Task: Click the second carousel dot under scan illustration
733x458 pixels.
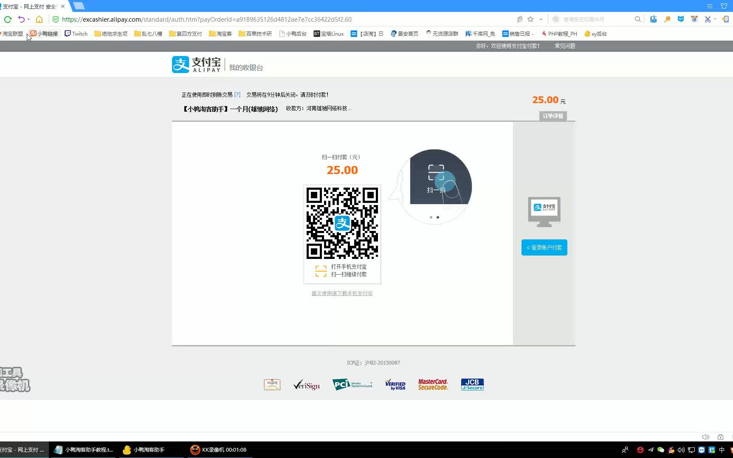Action: pyautogui.click(x=438, y=217)
